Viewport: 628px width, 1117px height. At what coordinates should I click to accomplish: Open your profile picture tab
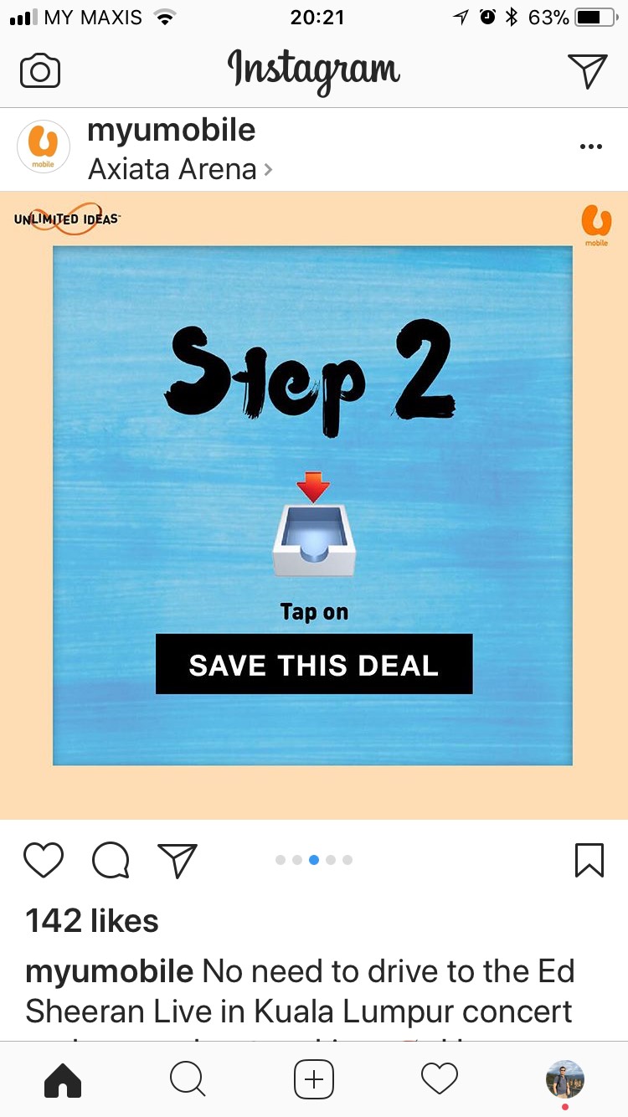(x=565, y=1079)
